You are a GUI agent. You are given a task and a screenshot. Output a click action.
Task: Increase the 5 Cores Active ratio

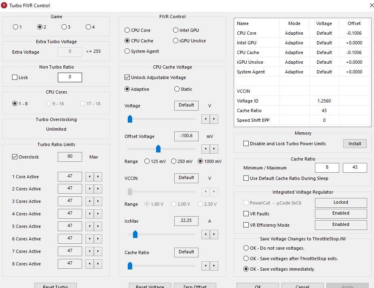[x=98, y=226]
